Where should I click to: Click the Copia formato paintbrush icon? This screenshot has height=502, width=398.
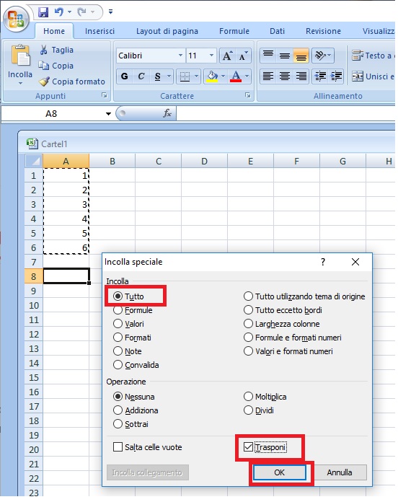44,82
